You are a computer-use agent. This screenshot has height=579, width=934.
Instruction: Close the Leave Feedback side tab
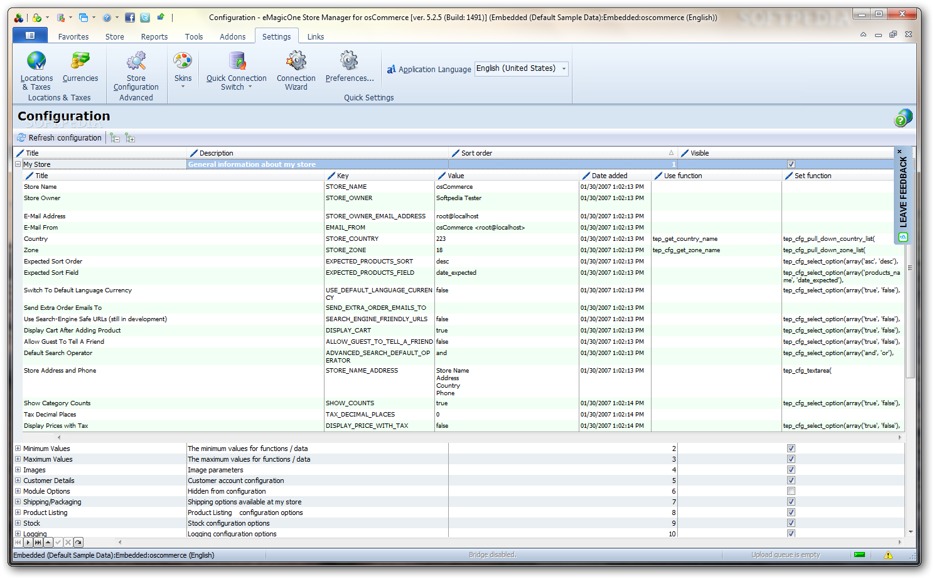[899, 151]
